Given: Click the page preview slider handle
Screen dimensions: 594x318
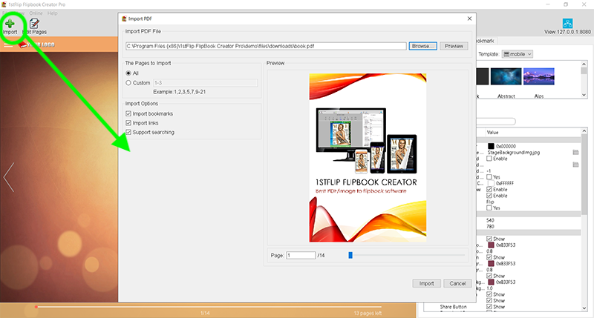Looking at the screenshot, I should pyautogui.click(x=350, y=255).
